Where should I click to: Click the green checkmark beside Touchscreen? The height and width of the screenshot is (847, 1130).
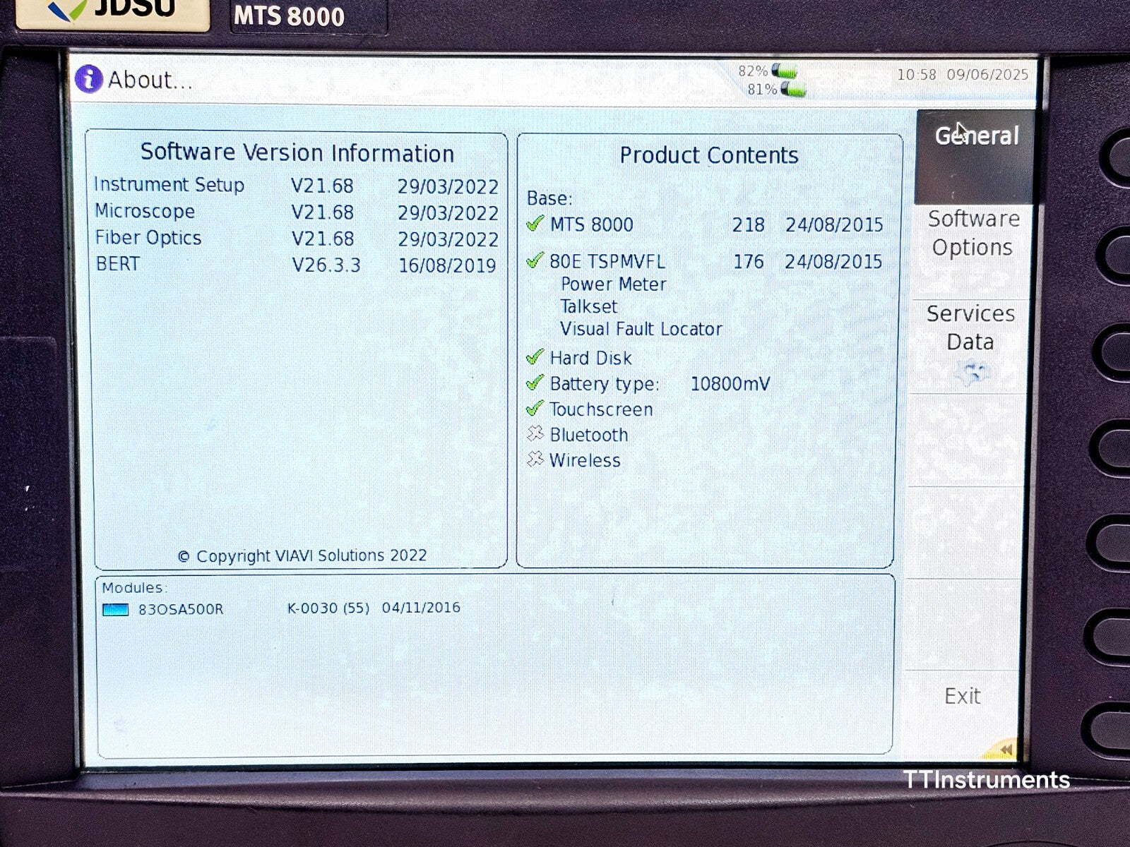click(535, 409)
